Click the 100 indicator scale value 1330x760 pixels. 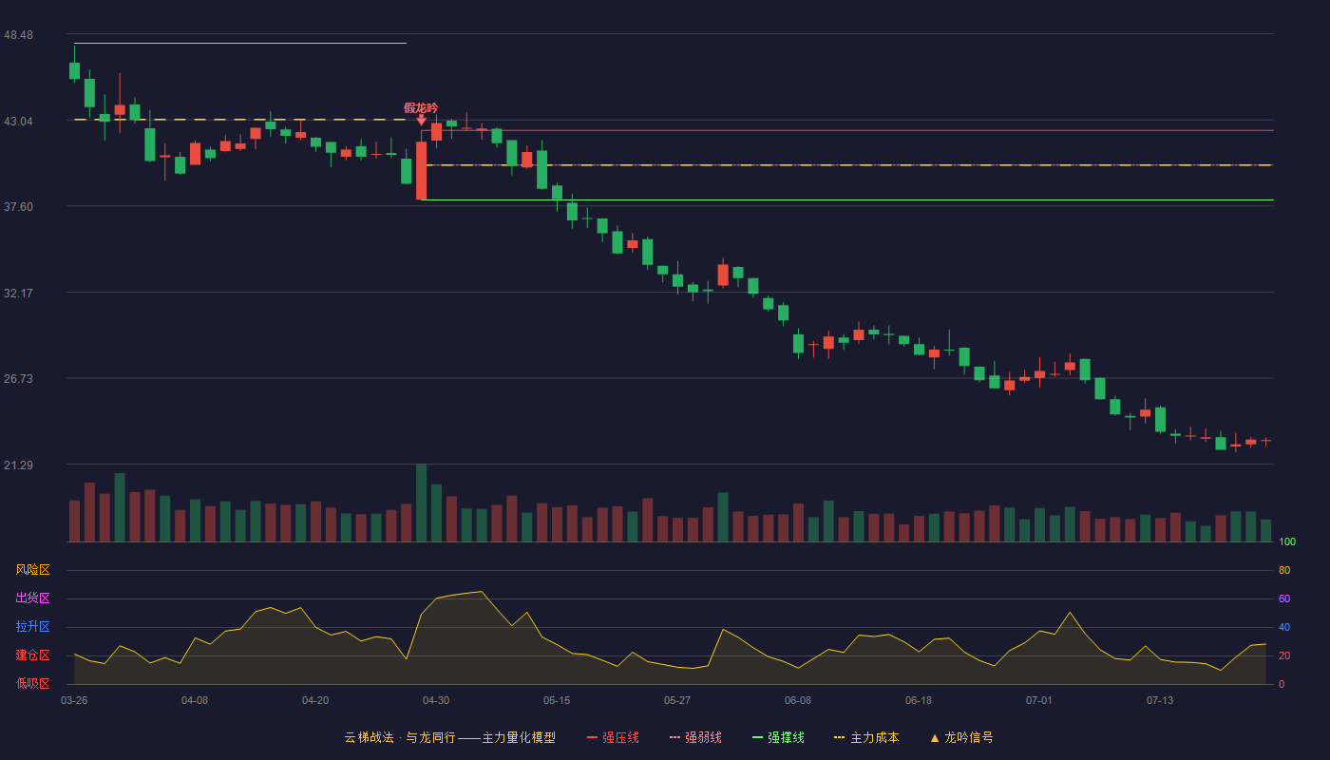1287,541
